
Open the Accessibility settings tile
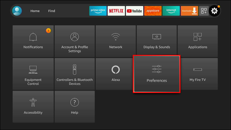point(33,107)
